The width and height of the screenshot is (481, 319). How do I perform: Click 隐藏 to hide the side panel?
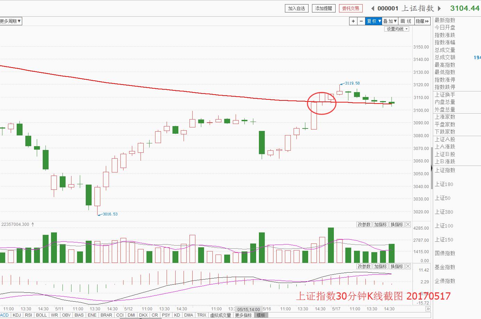click(422, 21)
